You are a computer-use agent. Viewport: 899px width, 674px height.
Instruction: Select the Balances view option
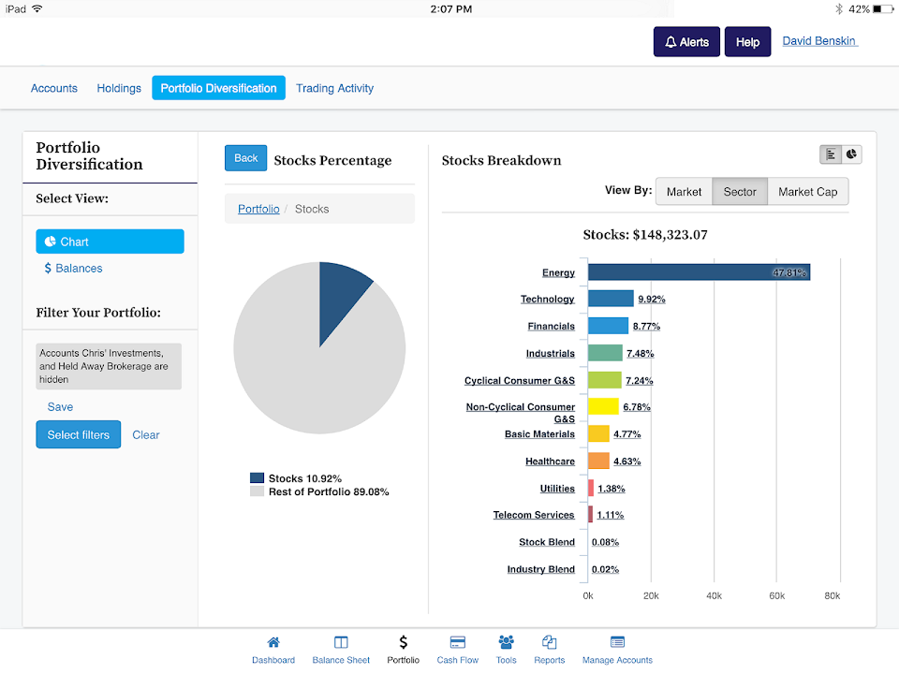click(73, 269)
